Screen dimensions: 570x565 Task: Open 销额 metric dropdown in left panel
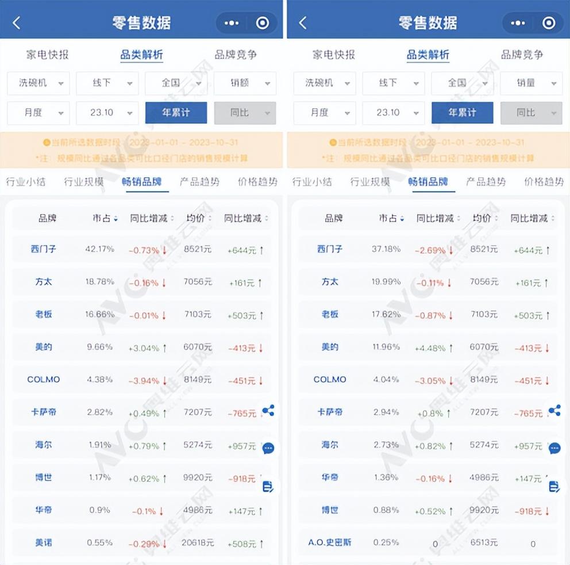coord(245,83)
